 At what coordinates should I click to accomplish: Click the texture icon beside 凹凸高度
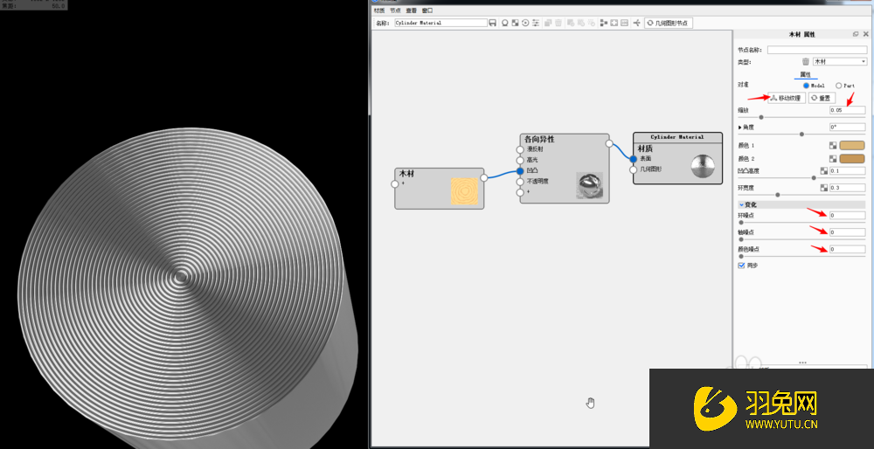point(823,171)
